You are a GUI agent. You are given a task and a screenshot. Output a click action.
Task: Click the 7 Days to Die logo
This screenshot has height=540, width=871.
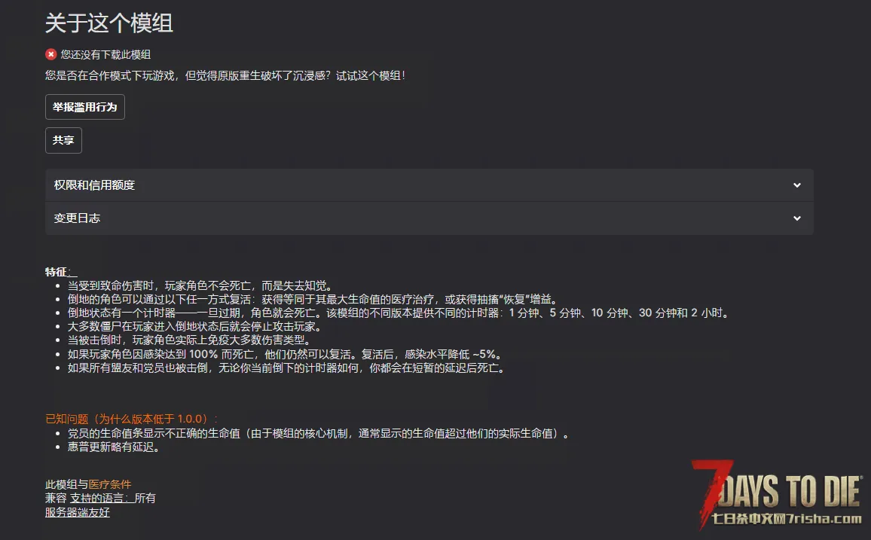(x=777, y=492)
